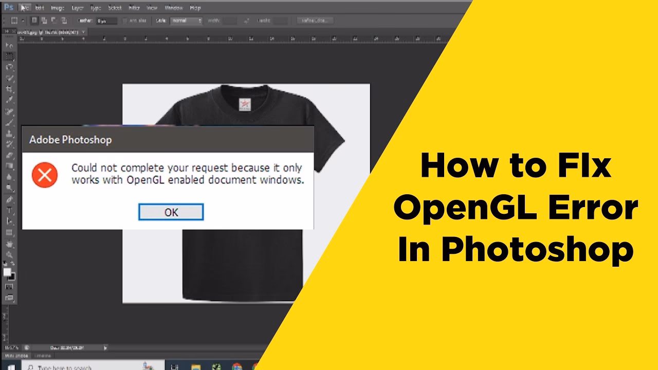The image size is (658, 370).
Task: Open the Filter menu
Action: (x=133, y=8)
